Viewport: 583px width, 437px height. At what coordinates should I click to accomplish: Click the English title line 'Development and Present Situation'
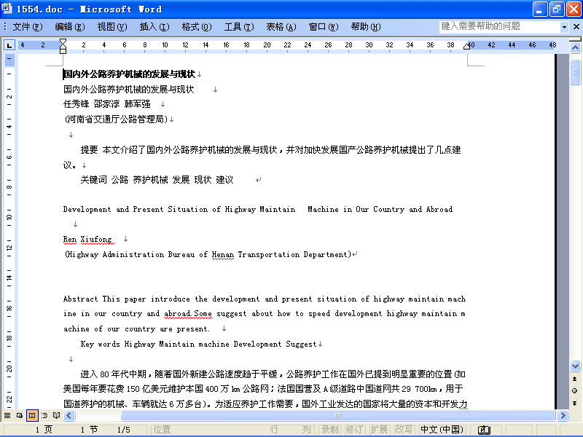258,210
